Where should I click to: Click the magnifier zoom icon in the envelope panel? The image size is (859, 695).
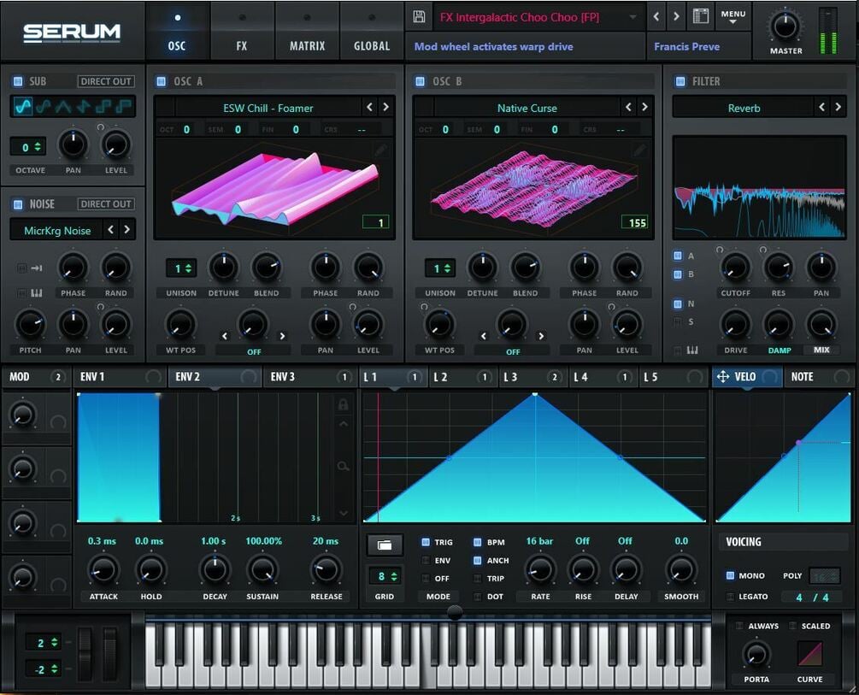344,465
